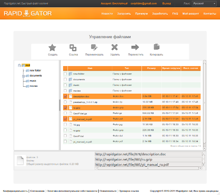
Task: Click the RapidGator logo
Action: pyautogui.click(x=27, y=13)
